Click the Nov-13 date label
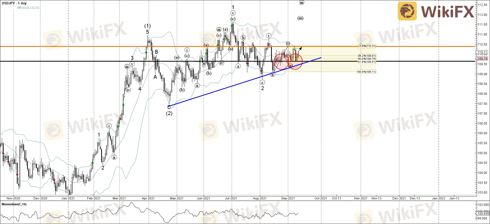 point(376,198)
